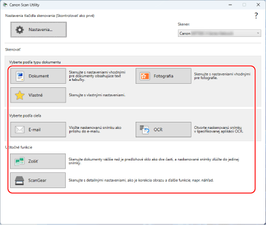Click the Zošiť stitch images icon
Image resolution: width=266 pixels, height=225 pixels.
tap(19, 161)
